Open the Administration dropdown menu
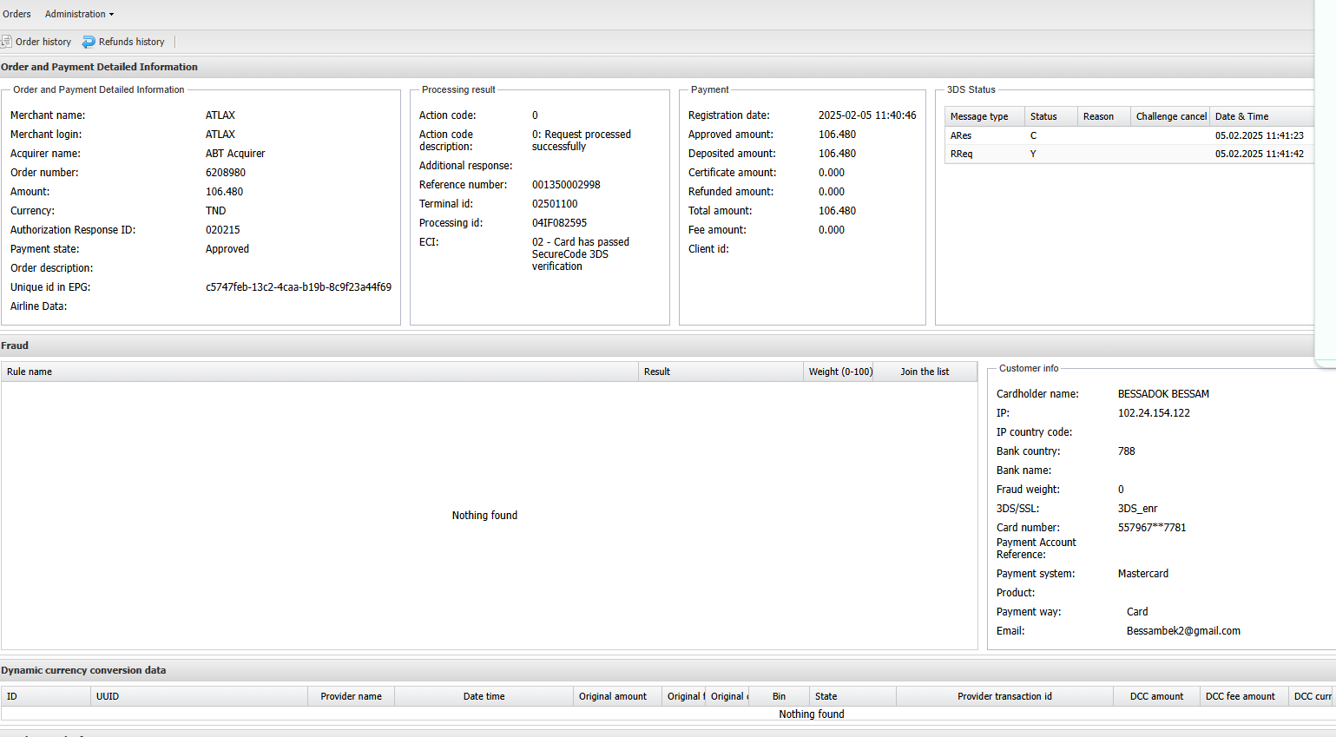The image size is (1336, 737). click(79, 14)
